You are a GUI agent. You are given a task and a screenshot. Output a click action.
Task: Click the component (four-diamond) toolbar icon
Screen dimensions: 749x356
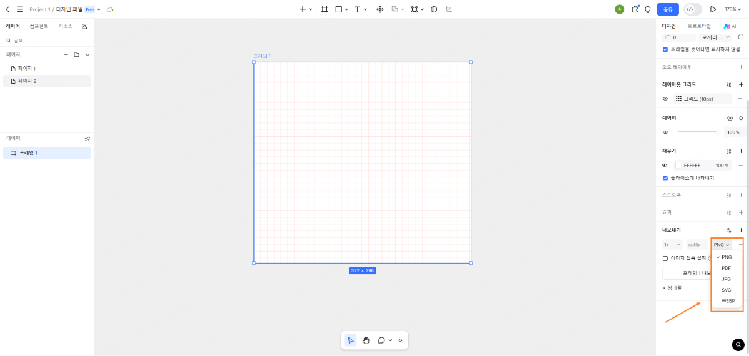pos(380,9)
